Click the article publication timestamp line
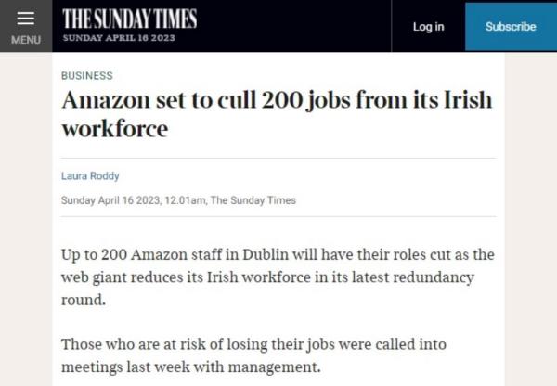The height and width of the screenshot is (386, 557). [178, 200]
